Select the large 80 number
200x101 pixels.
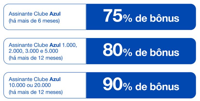[x=113, y=50]
